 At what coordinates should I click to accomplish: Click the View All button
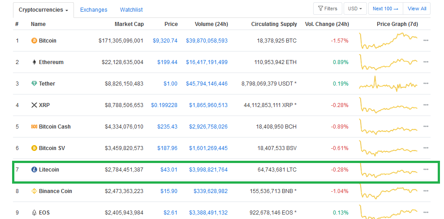(x=417, y=9)
